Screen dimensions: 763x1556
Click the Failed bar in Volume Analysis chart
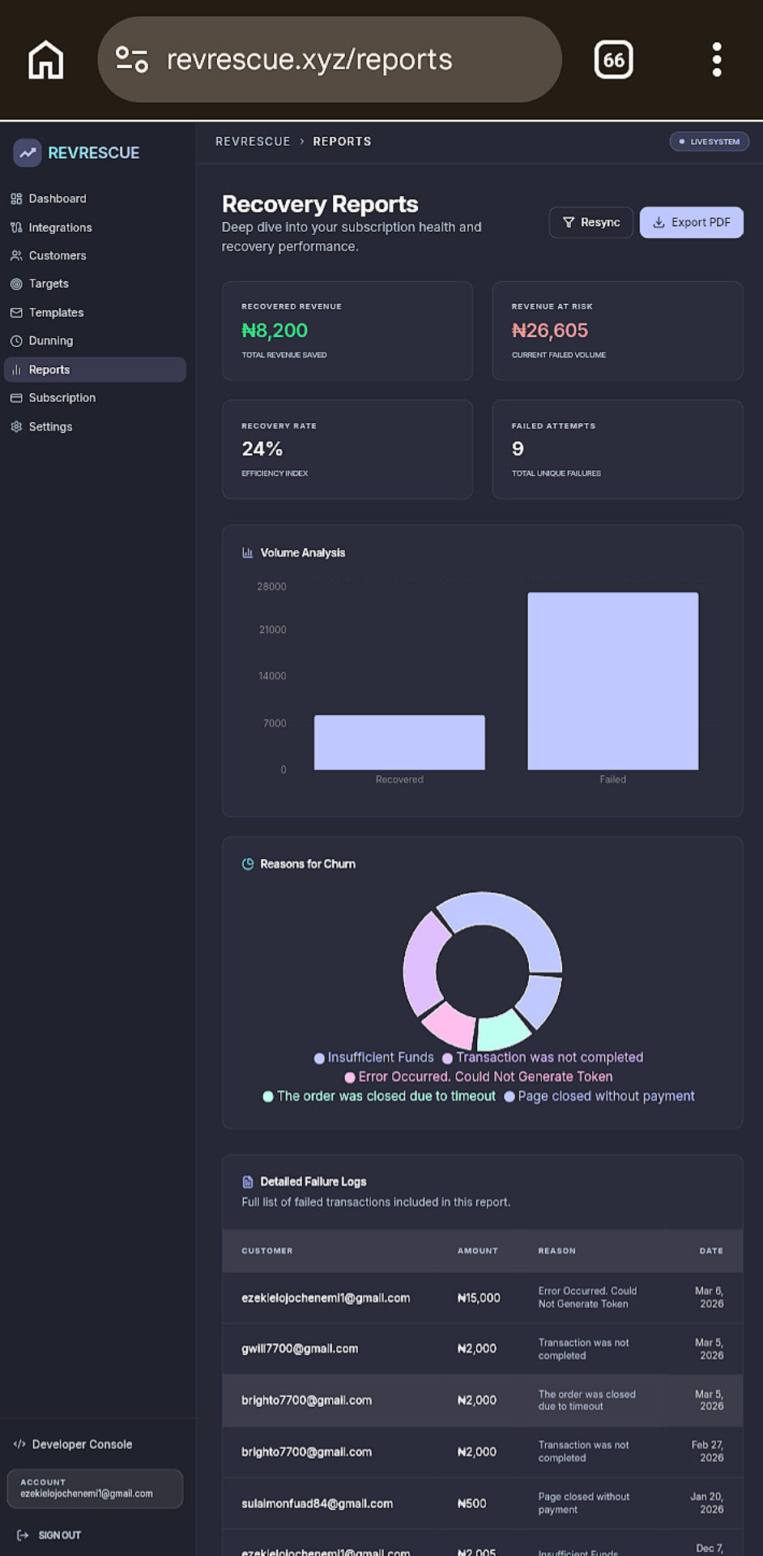click(613, 681)
